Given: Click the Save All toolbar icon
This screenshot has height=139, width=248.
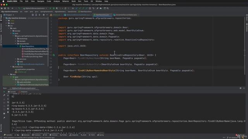Looking at the screenshot, I should click(5, 8).
